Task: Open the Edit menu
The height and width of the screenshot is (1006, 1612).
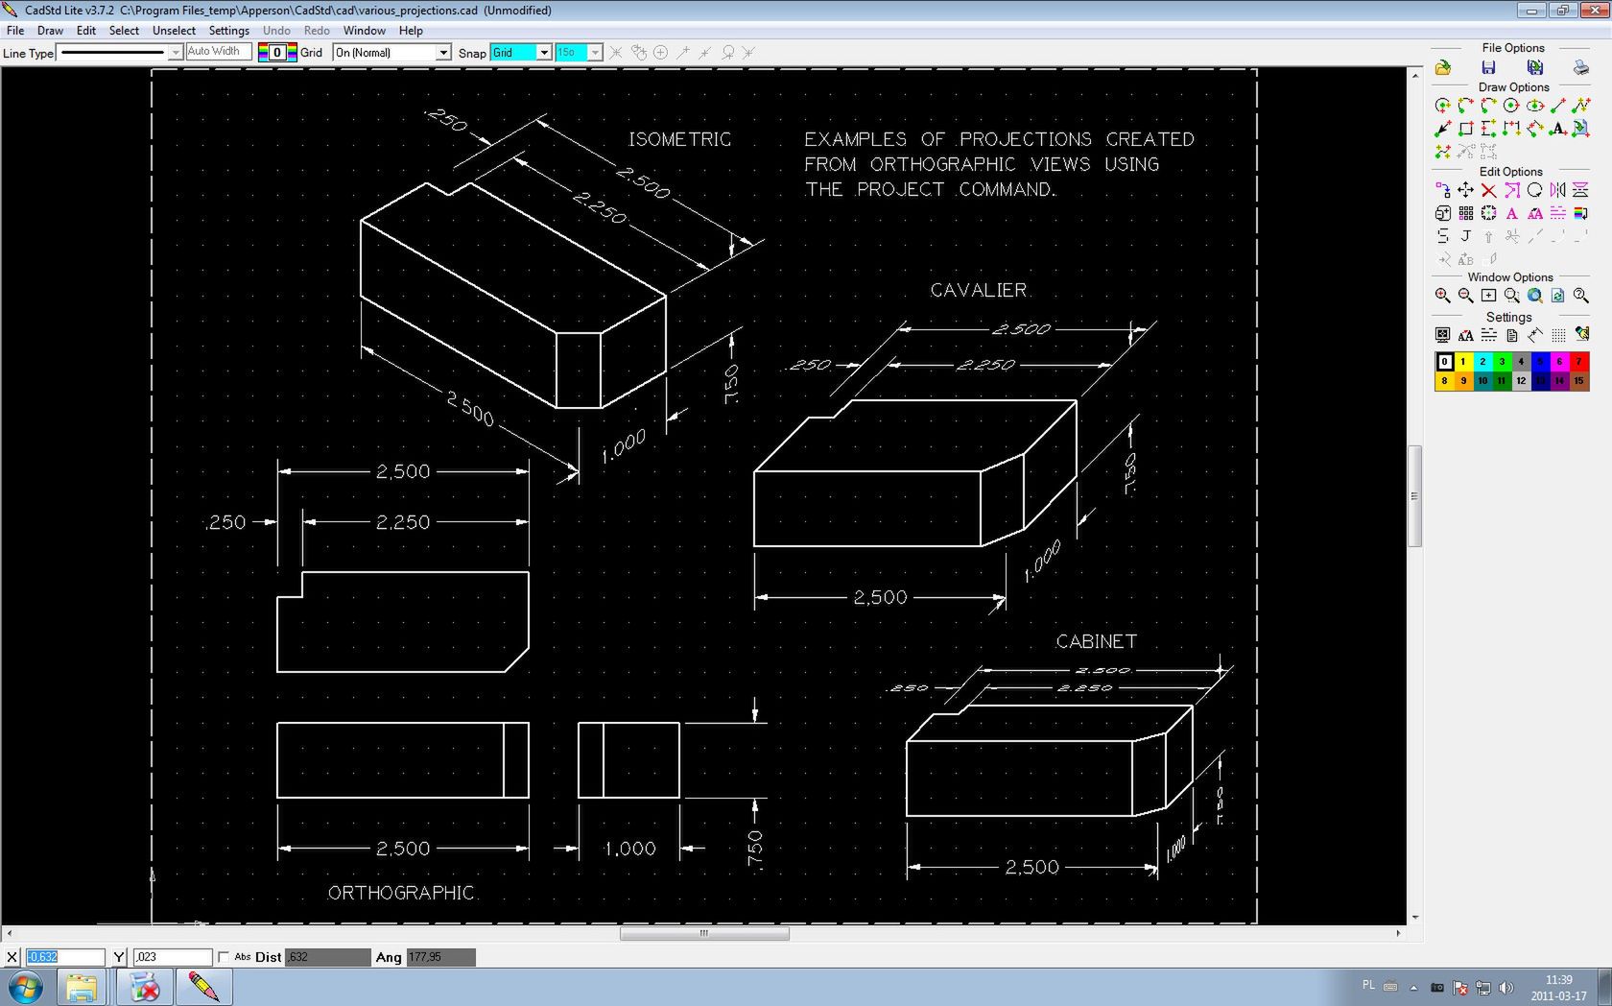Action: 86,31
